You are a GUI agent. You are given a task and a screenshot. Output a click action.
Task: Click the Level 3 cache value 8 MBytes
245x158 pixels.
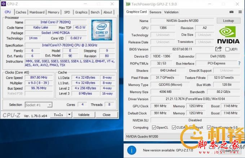point(85,94)
